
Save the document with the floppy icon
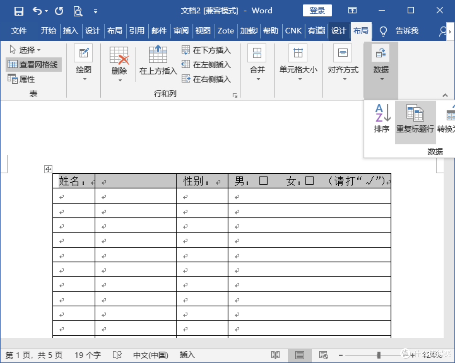click(x=19, y=11)
